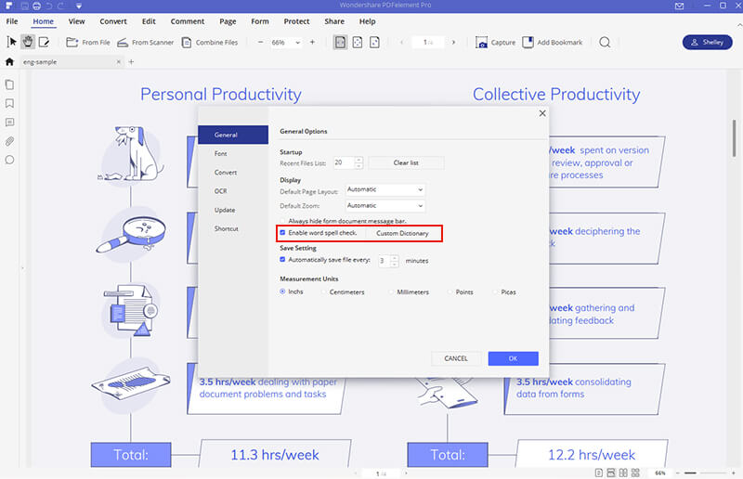Viewport: 743px width, 479px height.
Task: Open the Thumbnails side panel
Action: coord(9,84)
